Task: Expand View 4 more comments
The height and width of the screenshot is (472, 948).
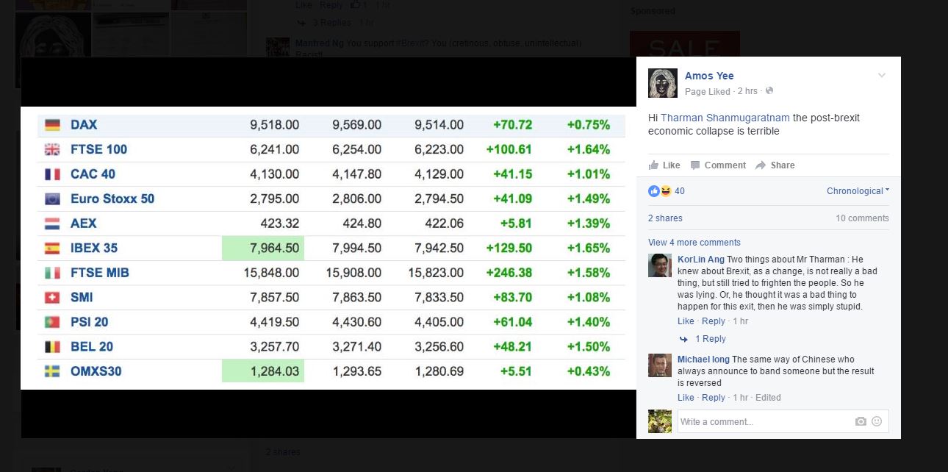Action: point(694,243)
